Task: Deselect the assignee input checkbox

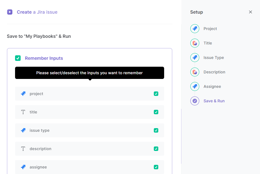Action: click(156, 167)
